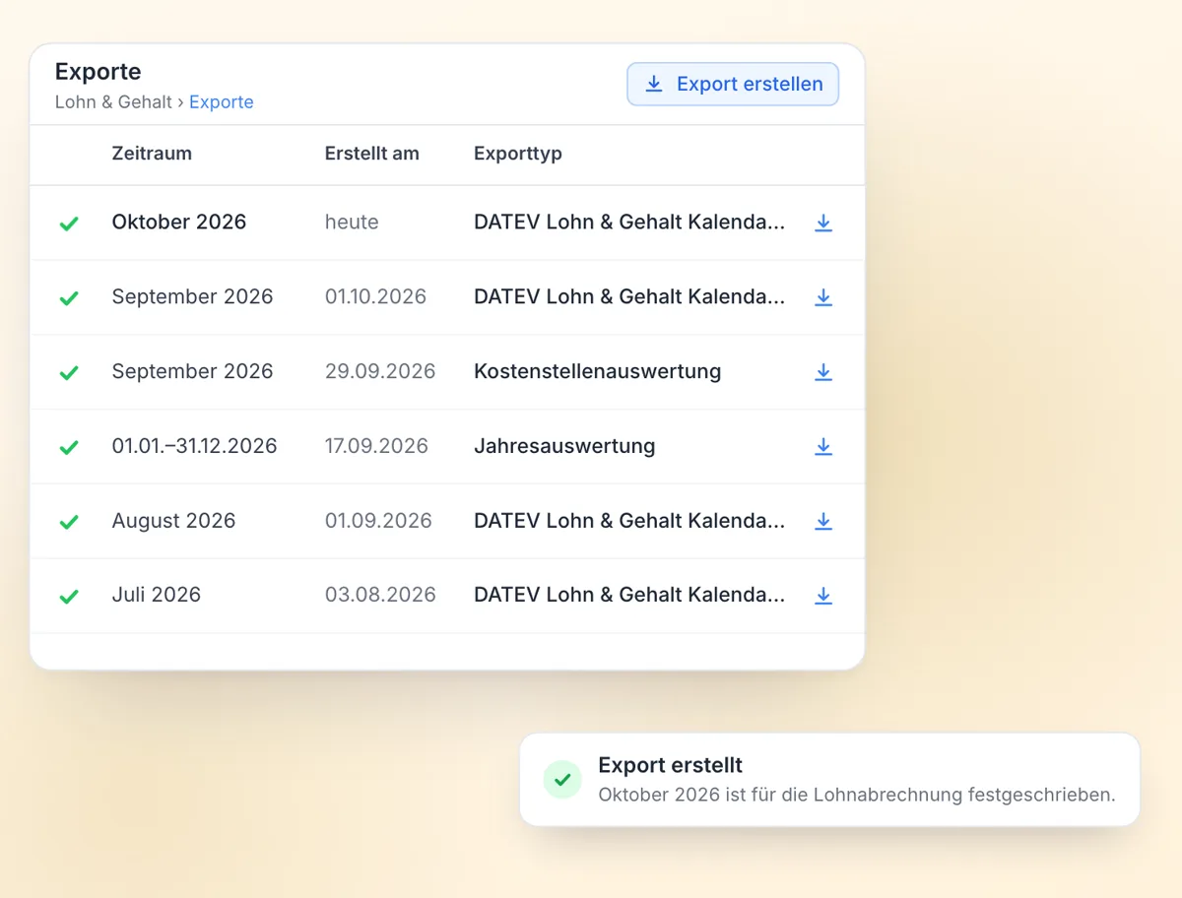Screen dimensions: 1182x898
Task: Download the September 2026 export created 01.10.2026
Action: (x=823, y=297)
